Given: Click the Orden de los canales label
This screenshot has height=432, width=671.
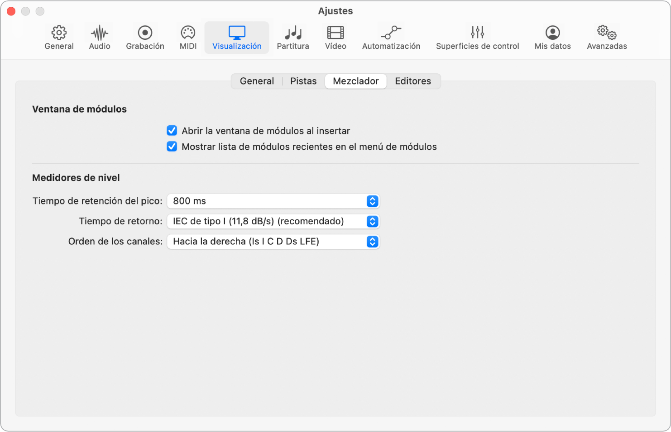Looking at the screenshot, I should coord(115,242).
